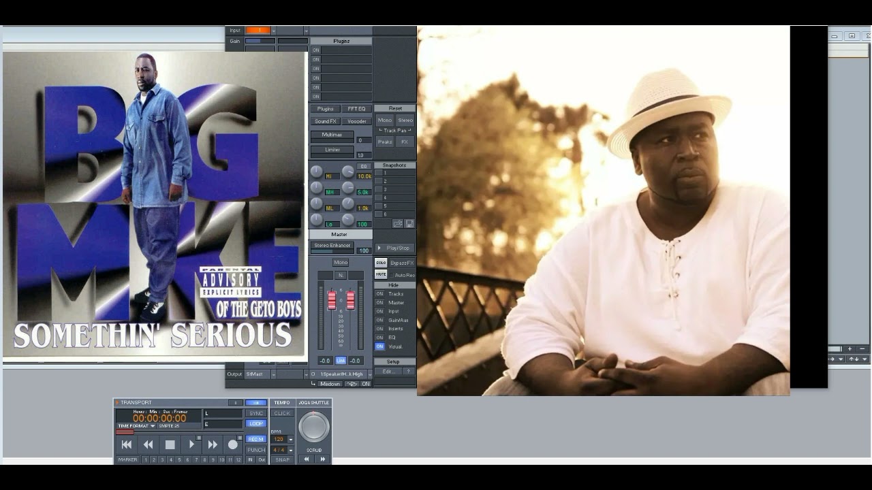Screen dimensions: 872x490
Task: Open the StMast output dropdown arrow
Action: pos(274,374)
